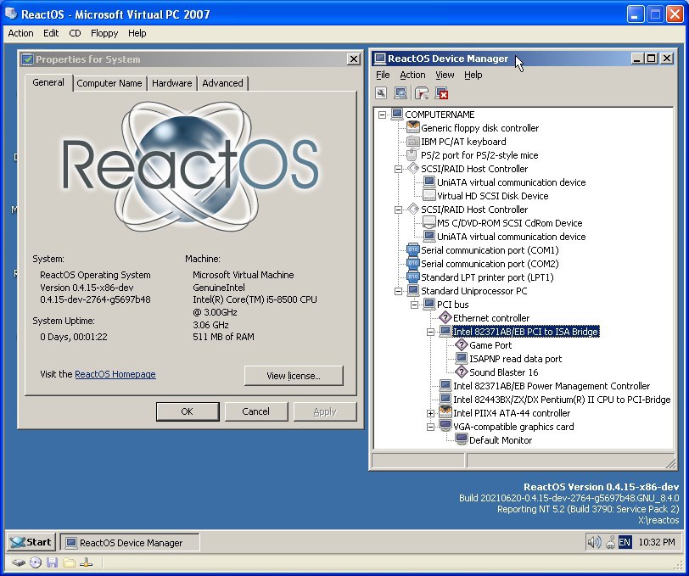Screen dimensions: 689x576
Task: Select the COM1 serial port icon
Action: coord(412,250)
